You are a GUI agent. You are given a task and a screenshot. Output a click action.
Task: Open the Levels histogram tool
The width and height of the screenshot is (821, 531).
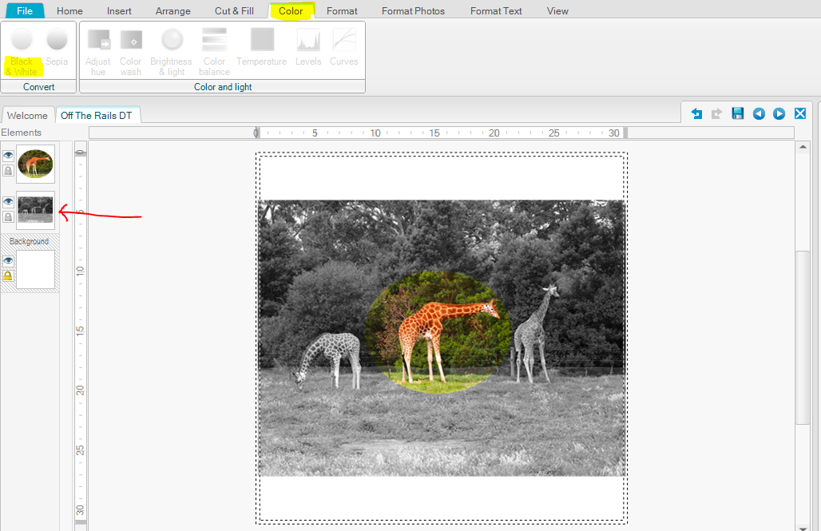click(x=308, y=47)
